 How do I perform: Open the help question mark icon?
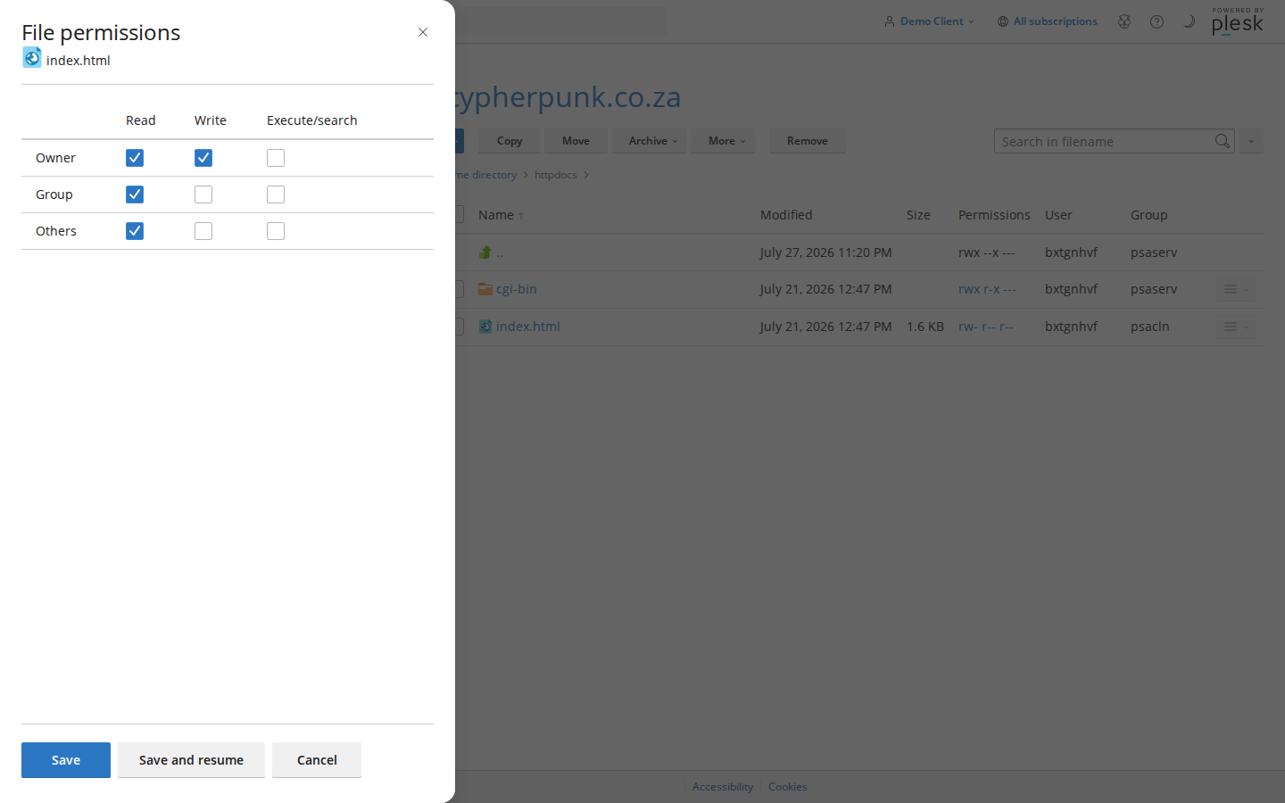click(1156, 21)
